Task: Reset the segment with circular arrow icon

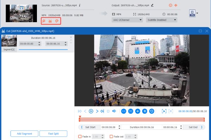Action: tap(152, 111)
